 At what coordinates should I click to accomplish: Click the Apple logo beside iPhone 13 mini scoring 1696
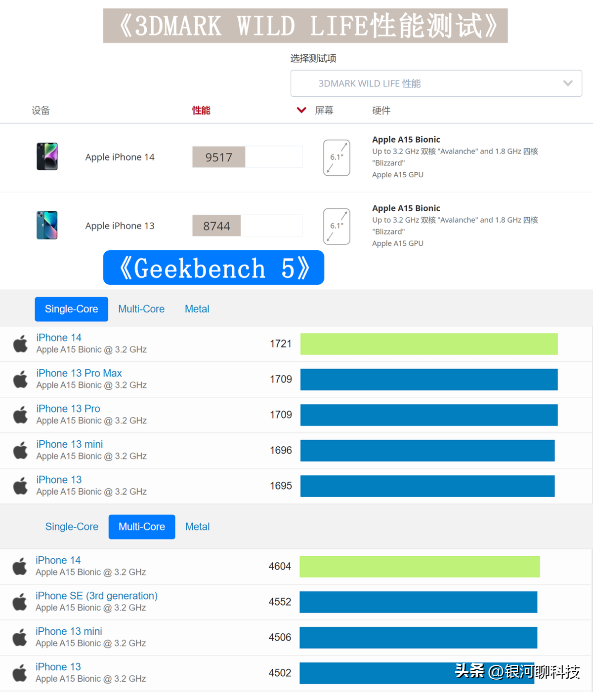pyautogui.click(x=20, y=450)
